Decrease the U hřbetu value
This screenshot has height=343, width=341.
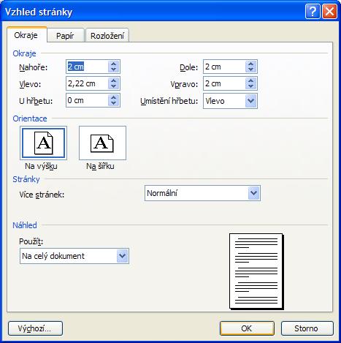113,103
